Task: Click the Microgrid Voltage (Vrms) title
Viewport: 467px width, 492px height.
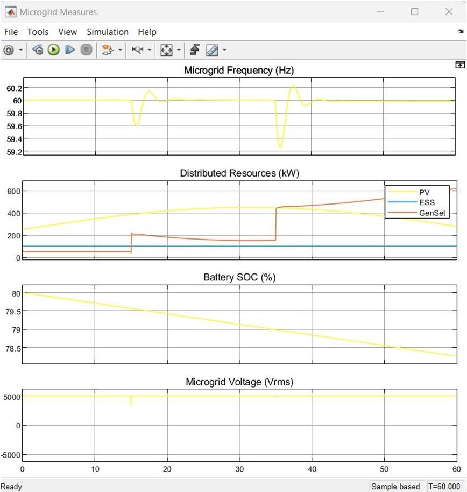Action: [x=239, y=382]
